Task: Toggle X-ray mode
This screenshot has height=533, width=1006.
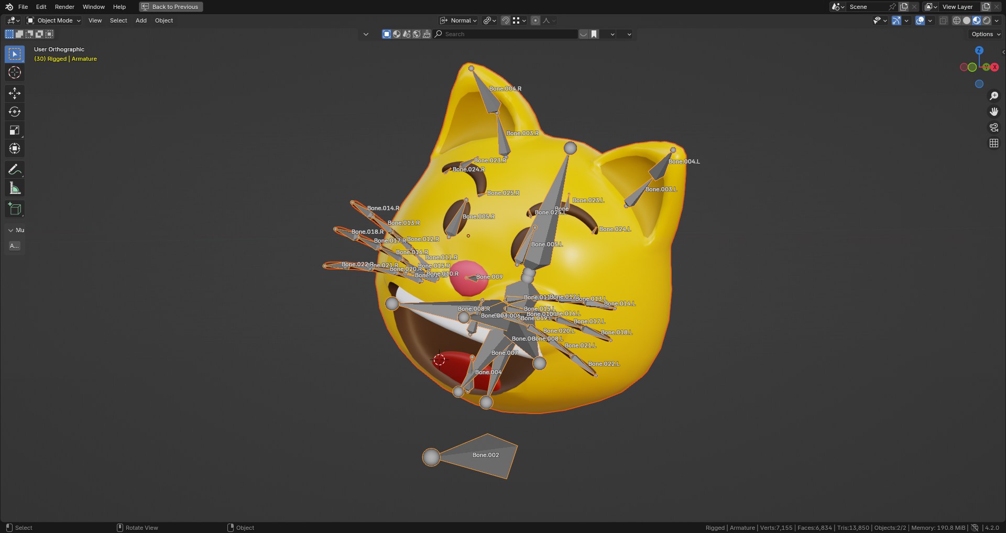Action: (x=944, y=20)
